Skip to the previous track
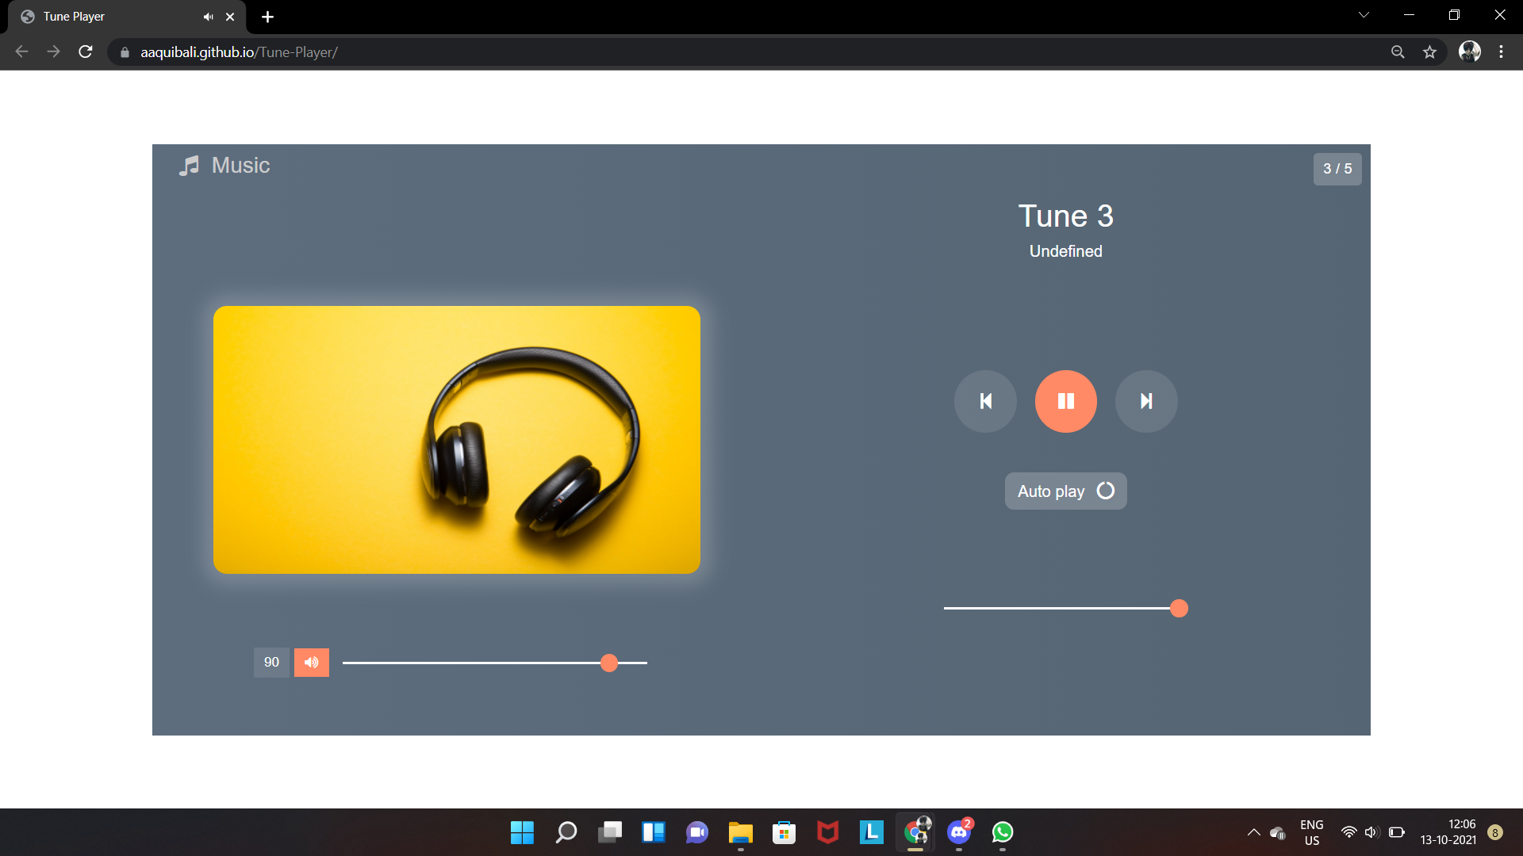1523x856 pixels. click(985, 401)
